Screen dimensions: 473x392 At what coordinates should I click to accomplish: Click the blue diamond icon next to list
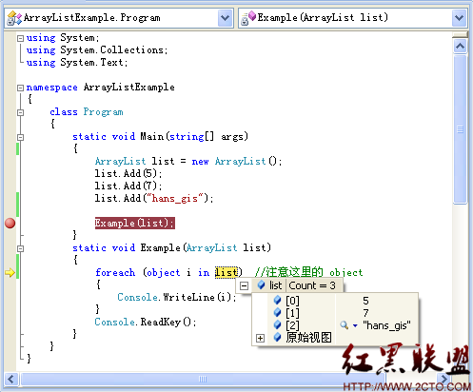point(261,284)
